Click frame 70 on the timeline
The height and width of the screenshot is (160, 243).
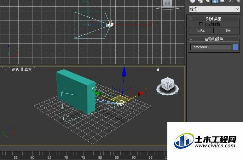click(x=66, y=157)
